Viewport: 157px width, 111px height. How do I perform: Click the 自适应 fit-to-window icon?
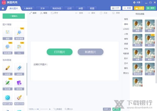click(x=58, y=109)
